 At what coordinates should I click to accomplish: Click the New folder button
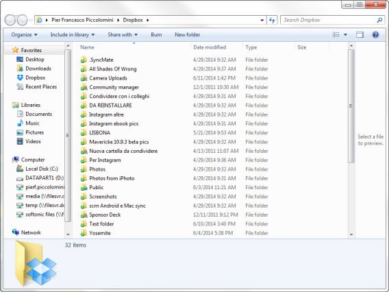(187, 35)
